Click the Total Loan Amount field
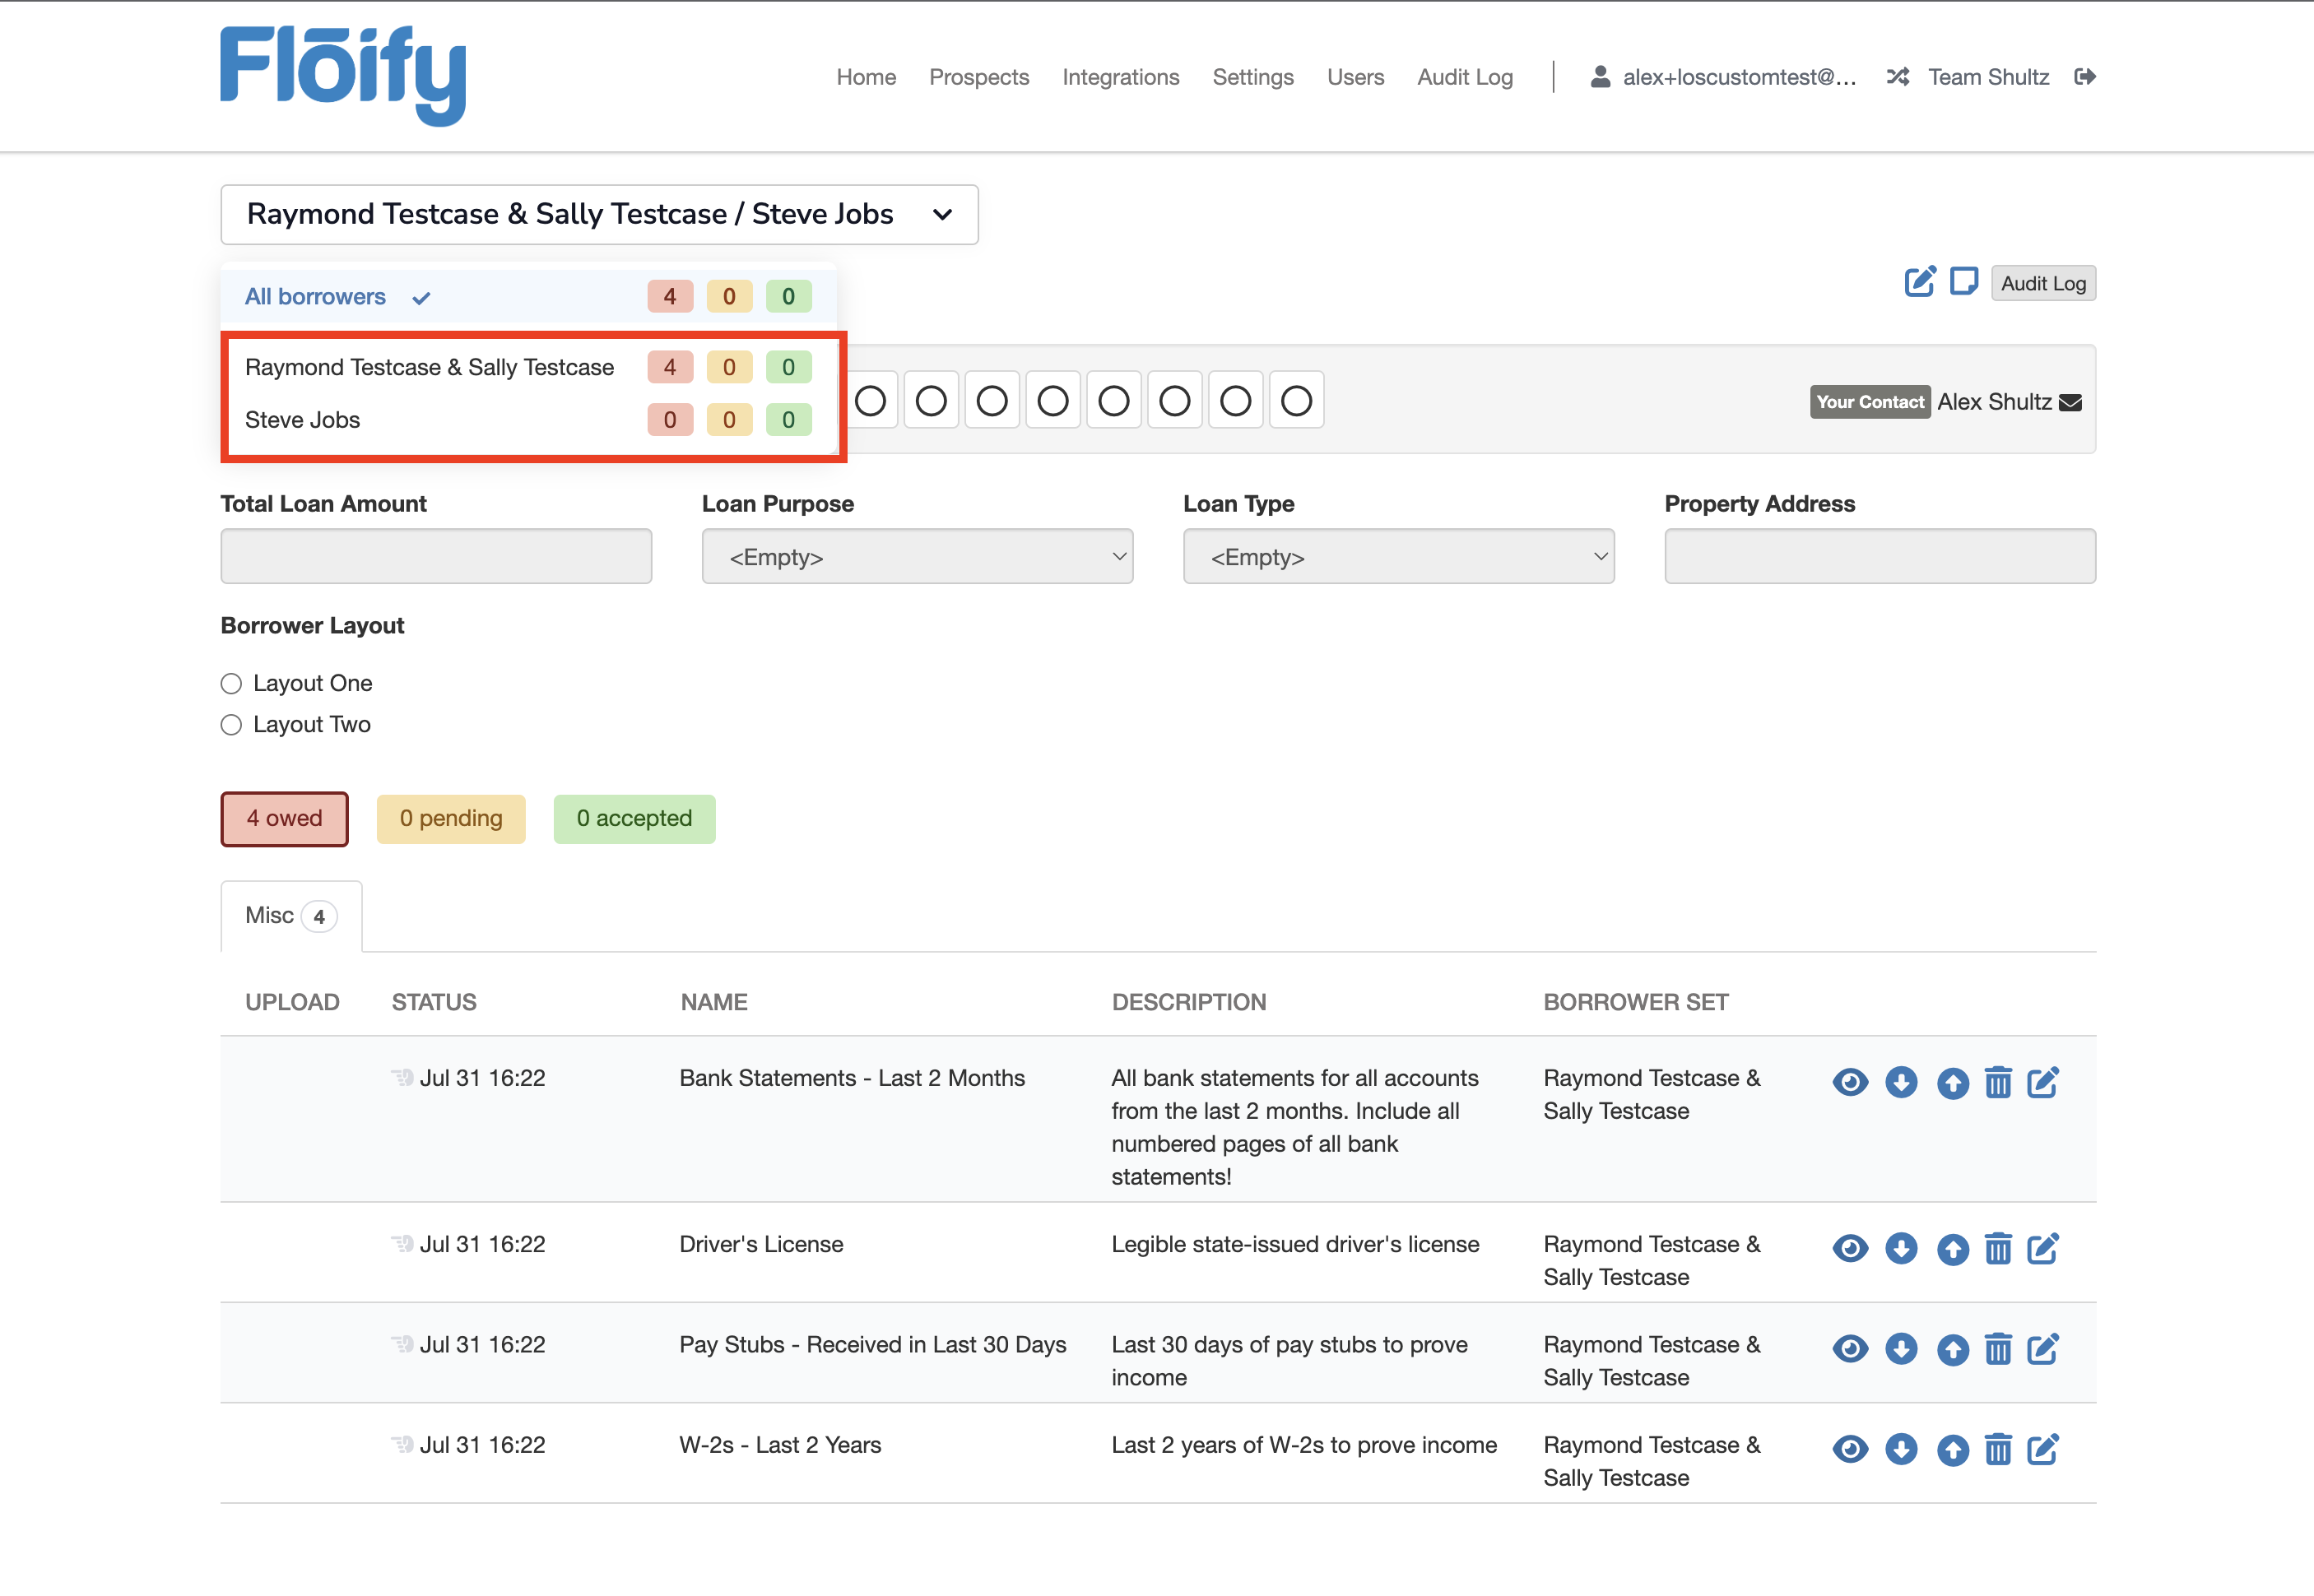This screenshot has height=1596, width=2314. click(x=436, y=556)
